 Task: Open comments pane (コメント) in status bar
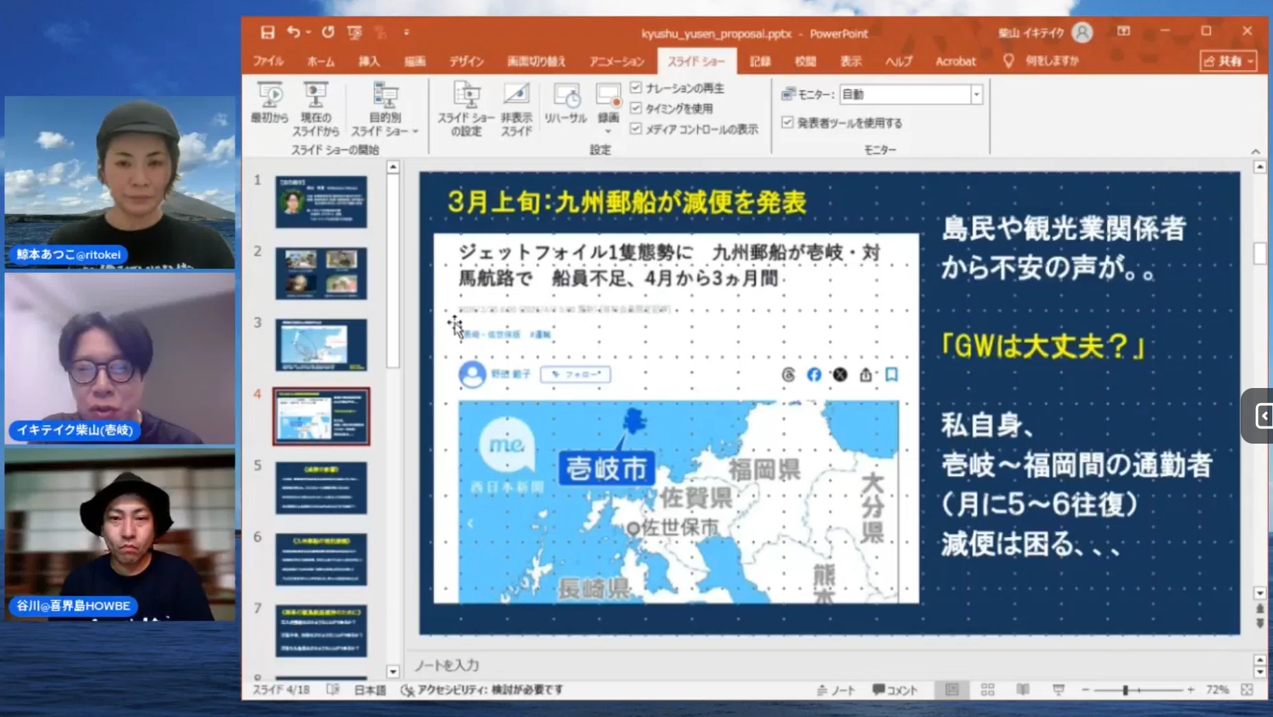coord(895,690)
